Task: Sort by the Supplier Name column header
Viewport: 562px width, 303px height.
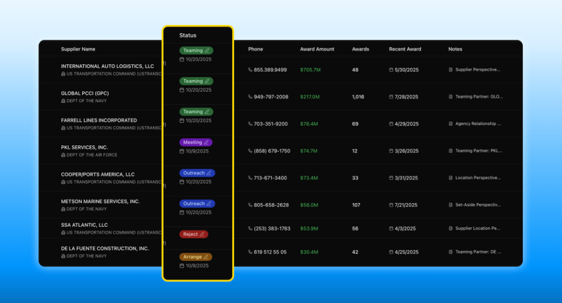Action: [78, 49]
